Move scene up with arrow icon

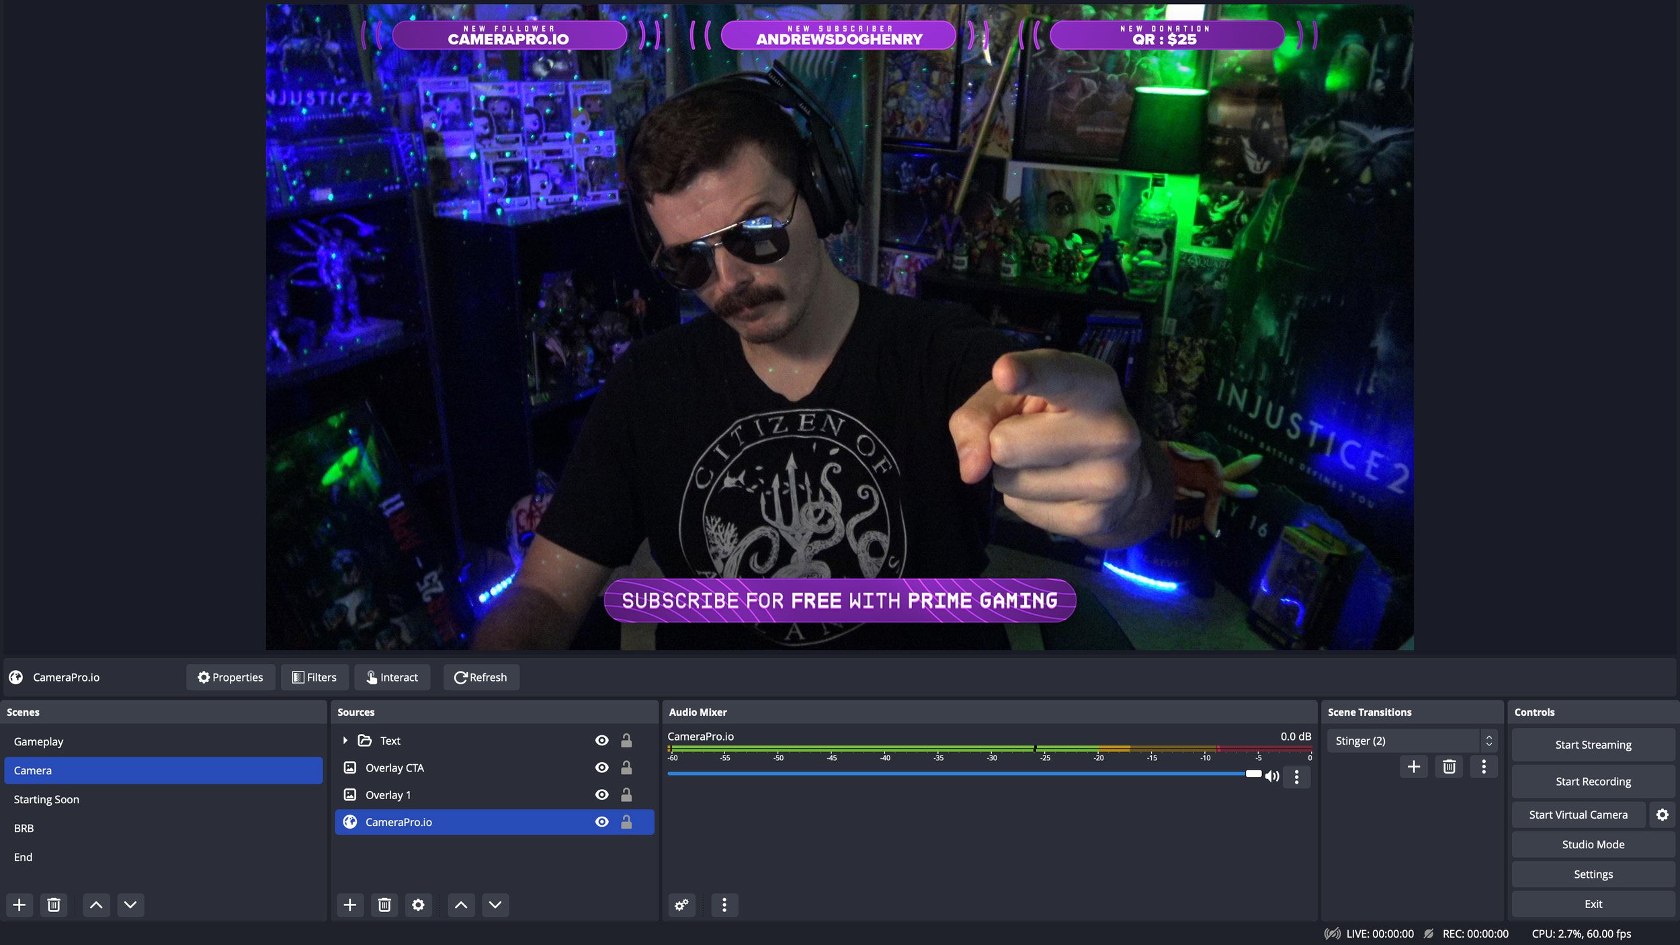point(96,905)
